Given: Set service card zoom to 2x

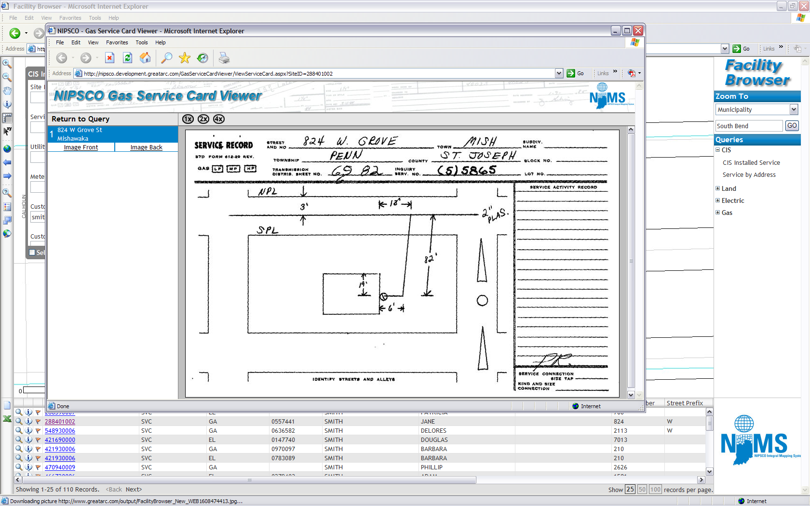Looking at the screenshot, I should [203, 119].
